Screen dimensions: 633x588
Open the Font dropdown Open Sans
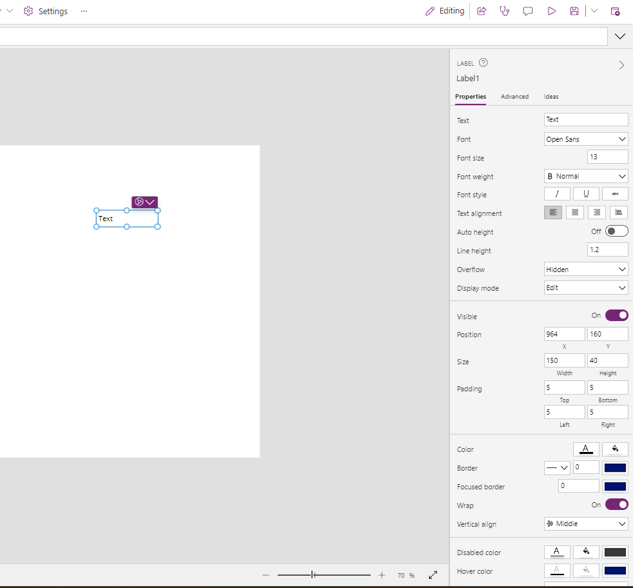(x=586, y=139)
